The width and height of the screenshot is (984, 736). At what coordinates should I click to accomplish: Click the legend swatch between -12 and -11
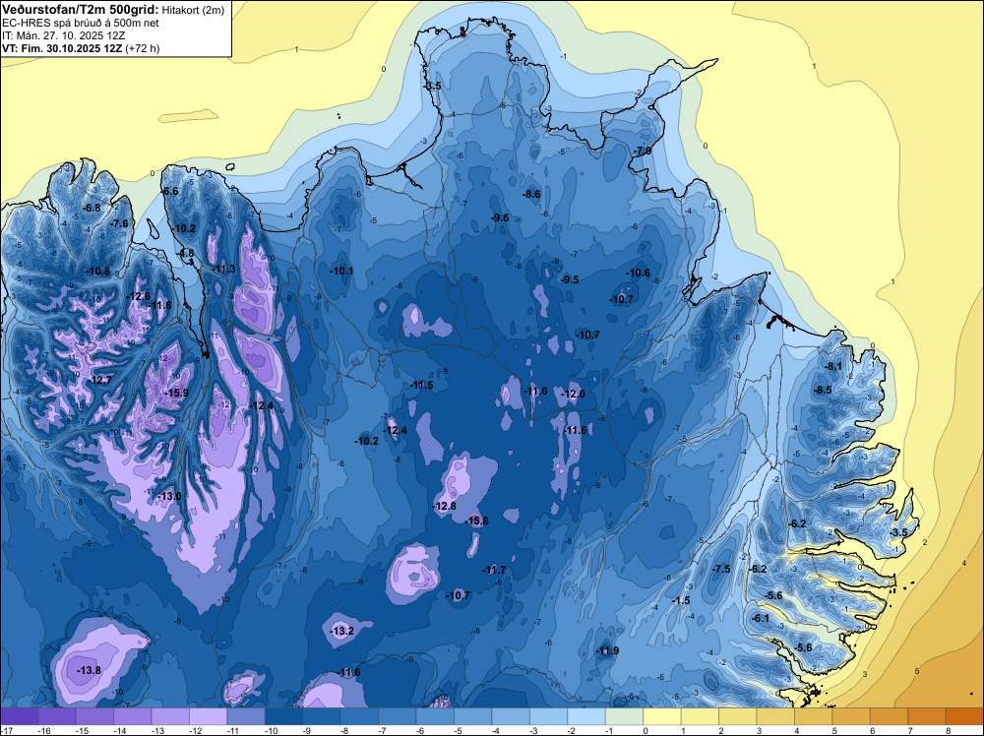(208, 716)
